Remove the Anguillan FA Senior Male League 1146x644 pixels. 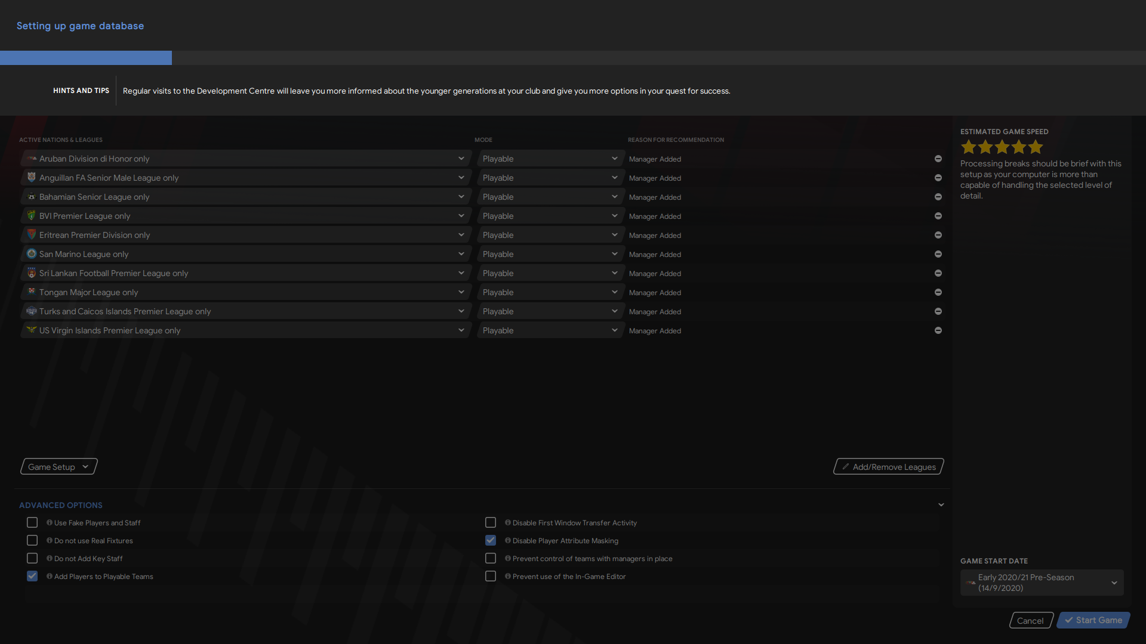(x=938, y=178)
